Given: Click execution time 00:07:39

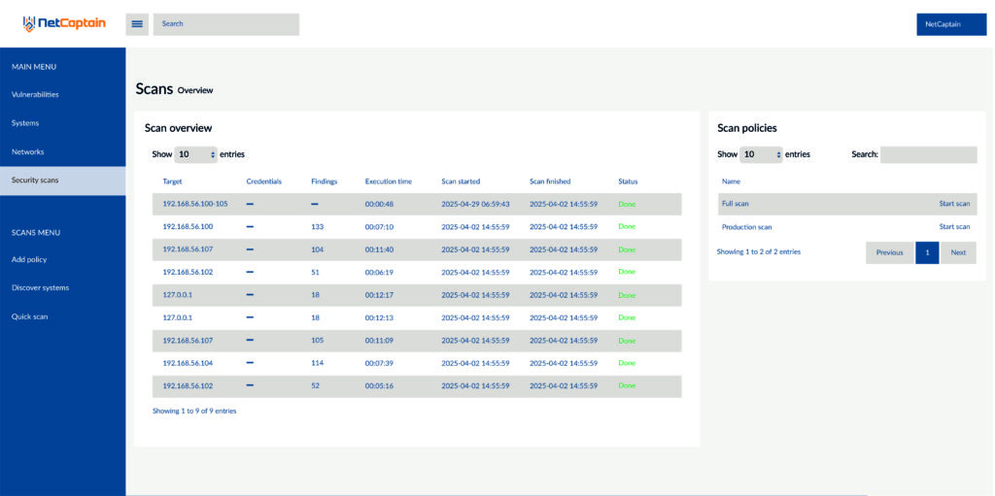Looking at the screenshot, I should click(x=380, y=363).
